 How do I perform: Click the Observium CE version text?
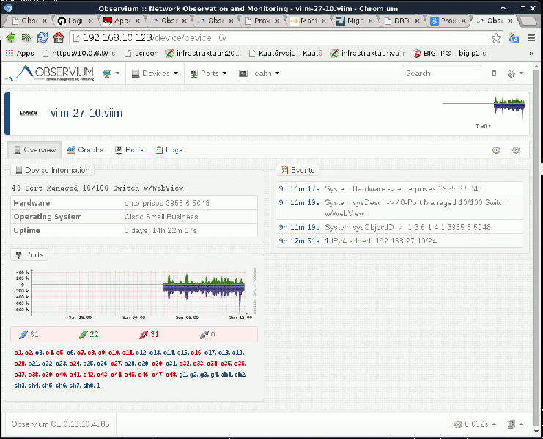[x=60, y=424]
